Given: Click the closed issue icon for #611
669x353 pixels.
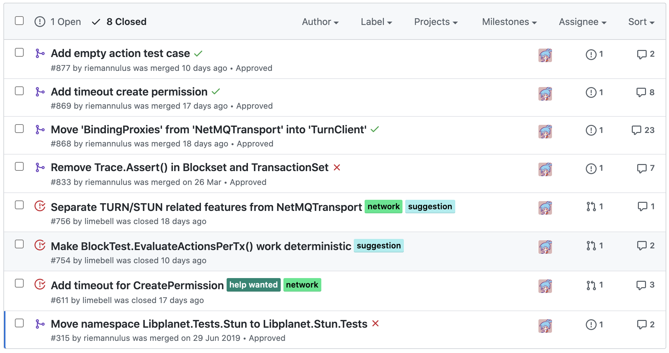Looking at the screenshot, I should click(40, 284).
